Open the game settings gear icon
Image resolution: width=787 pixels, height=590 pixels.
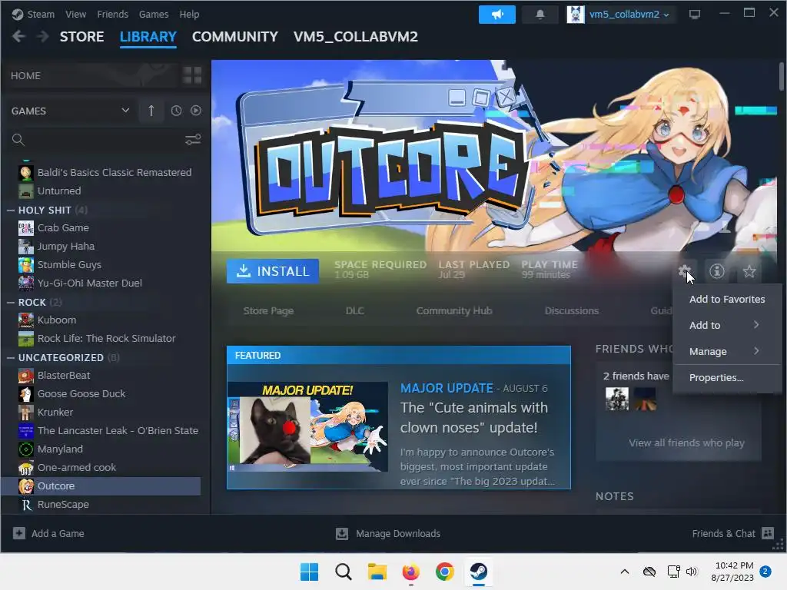click(685, 271)
